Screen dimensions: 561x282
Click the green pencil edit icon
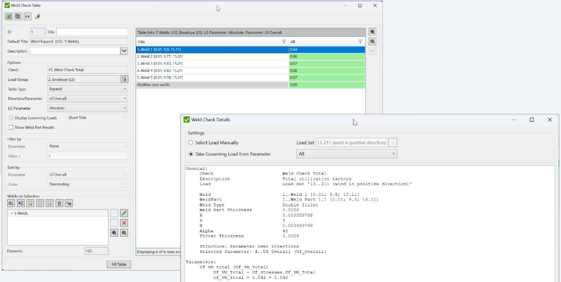(124, 213)
